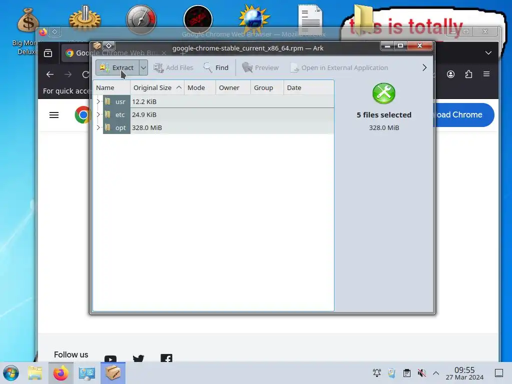Screen dimensions: 512x384
Task: Click Firefox back arrow button
Action: coord(50,74)
